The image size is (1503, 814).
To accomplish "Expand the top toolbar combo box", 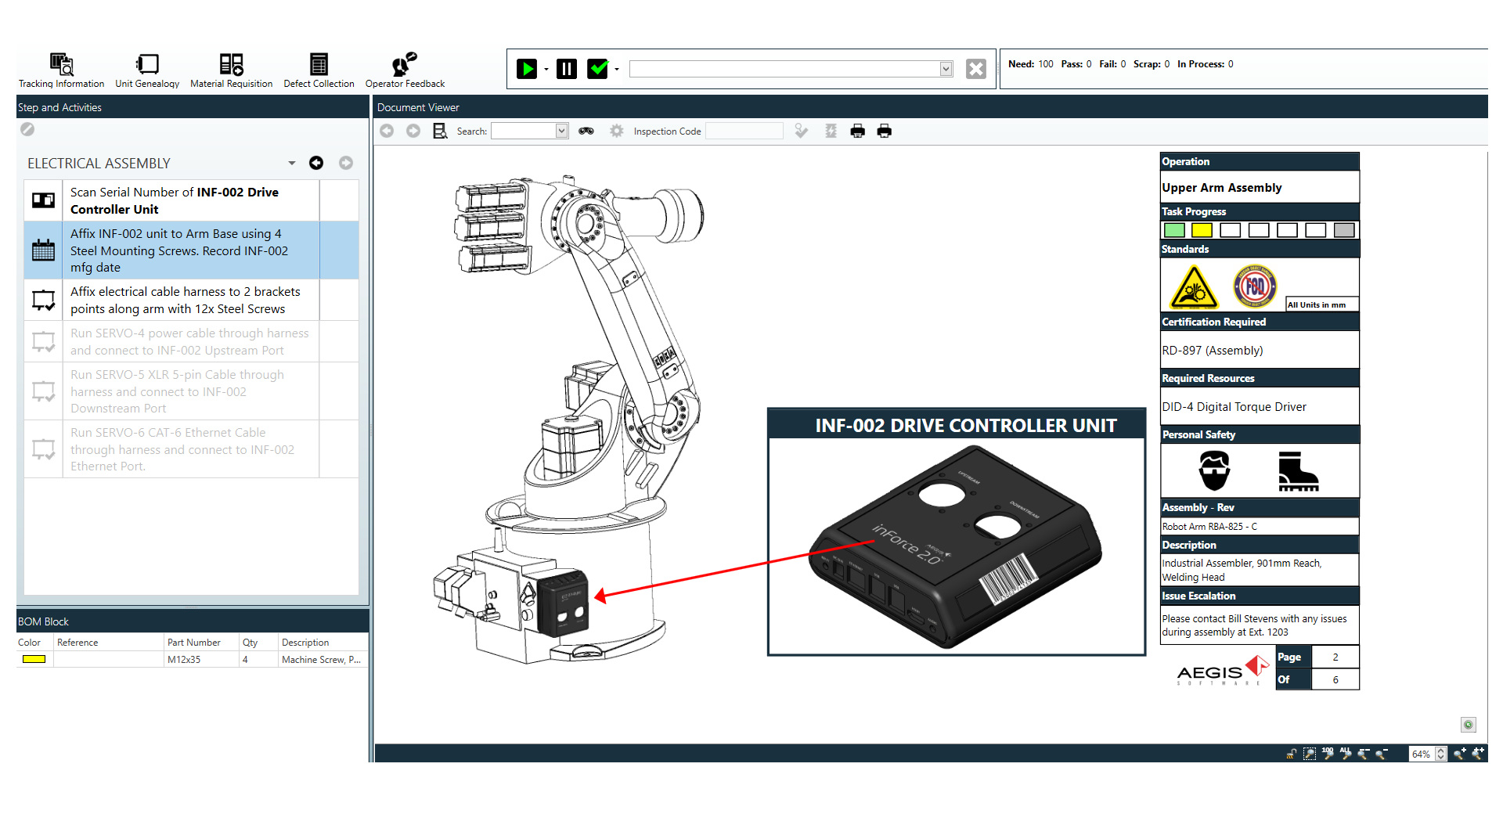I will tap(946, 69).
